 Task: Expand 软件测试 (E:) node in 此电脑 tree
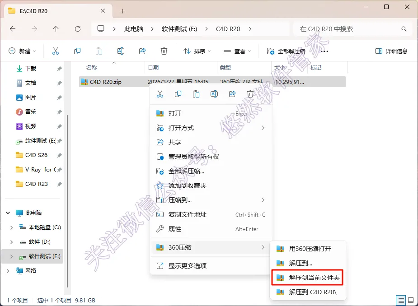click(11, 256)
